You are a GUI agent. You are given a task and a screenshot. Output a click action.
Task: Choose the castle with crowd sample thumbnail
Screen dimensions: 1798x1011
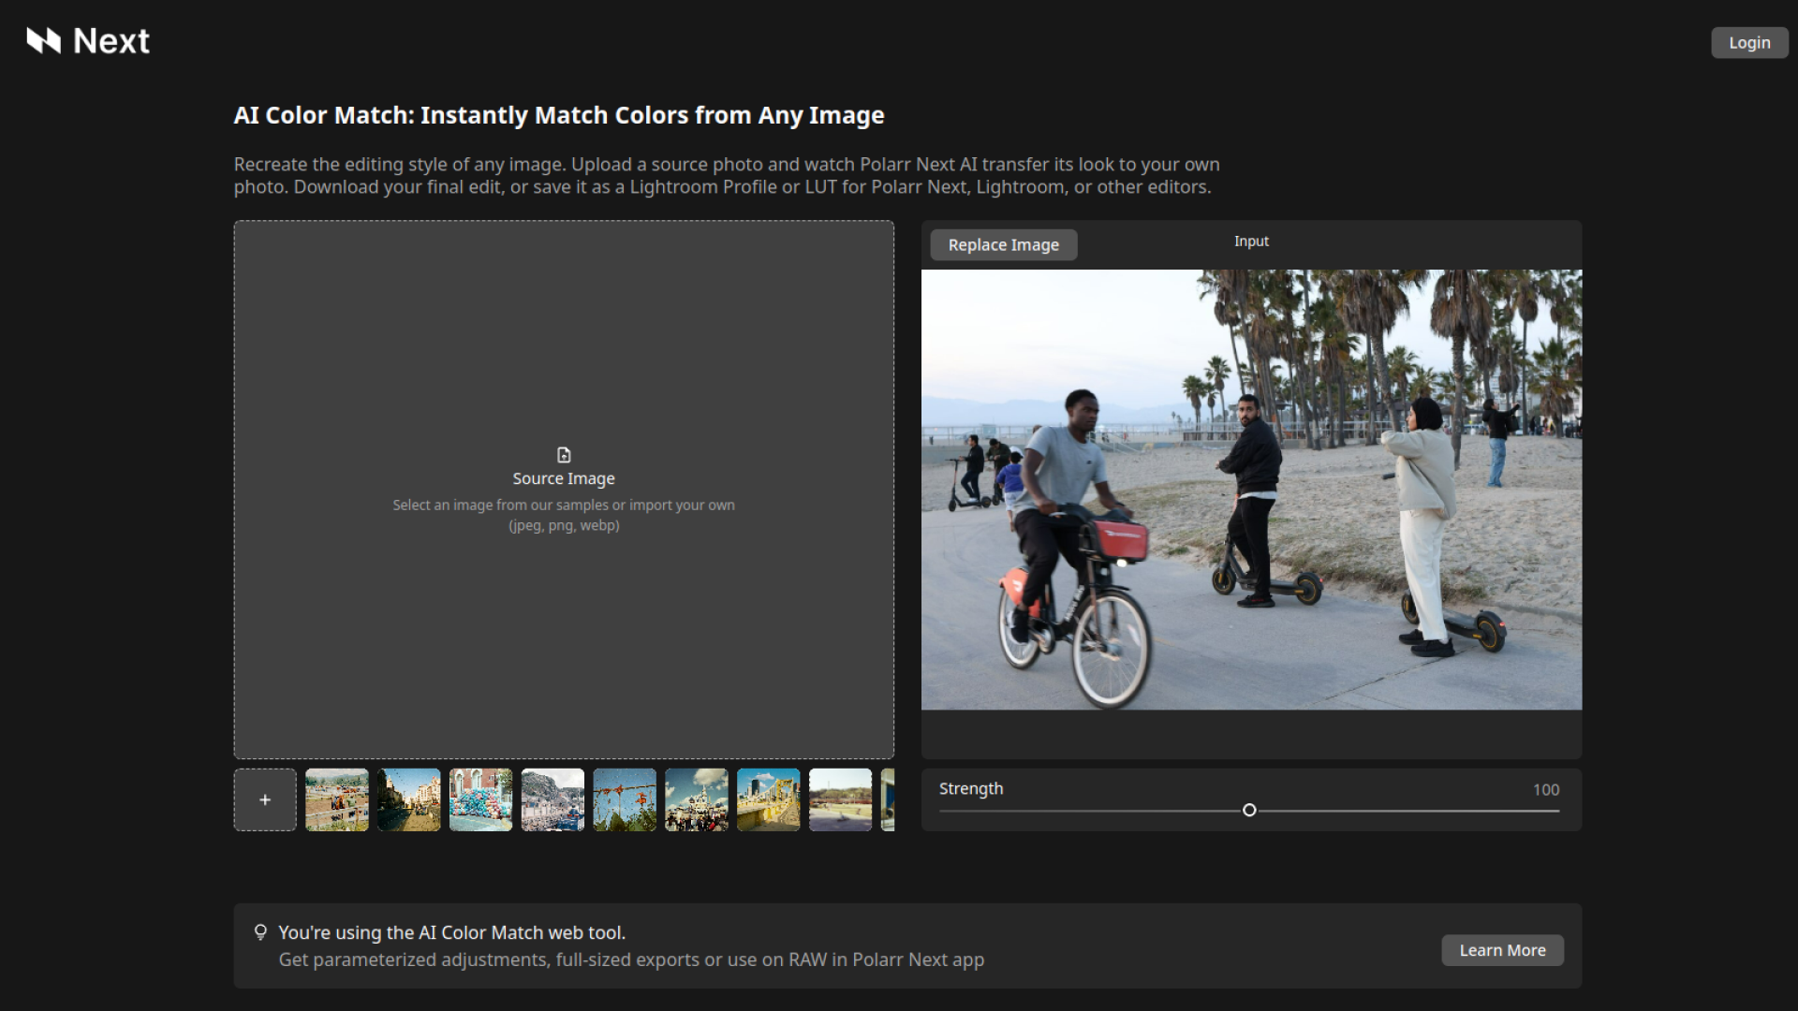pyautogui.click(x=697, y=799)
